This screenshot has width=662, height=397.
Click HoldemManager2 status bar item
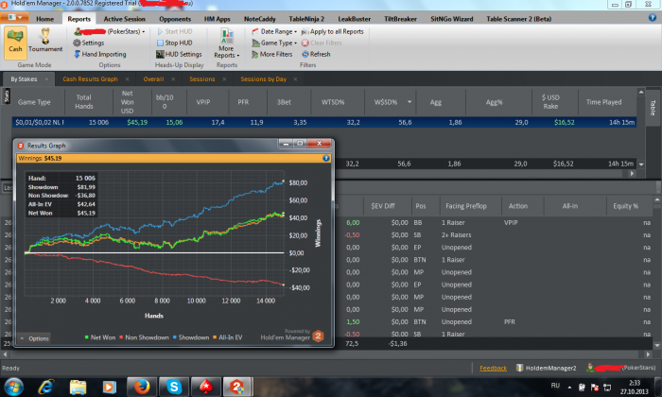tap(546, 368)
